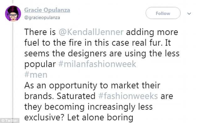Open the @gracieopulanza handle link
Viewport: 199px width, 123px height.
pos(42,18)
